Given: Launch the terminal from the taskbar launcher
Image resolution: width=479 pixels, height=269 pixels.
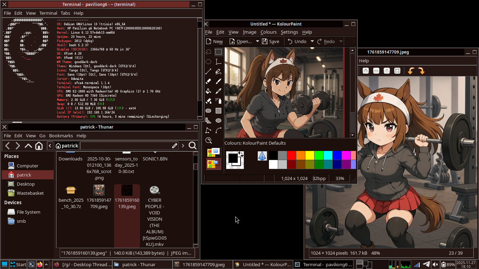Looking at the screenshot, I should click(31, 264).
